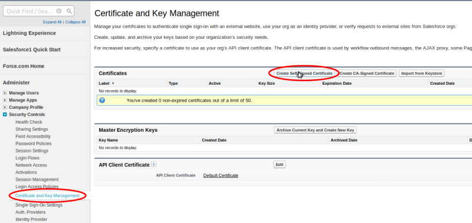The image size is (472, 223).
Task: Click the Expand All link
Action: point(52,22)
